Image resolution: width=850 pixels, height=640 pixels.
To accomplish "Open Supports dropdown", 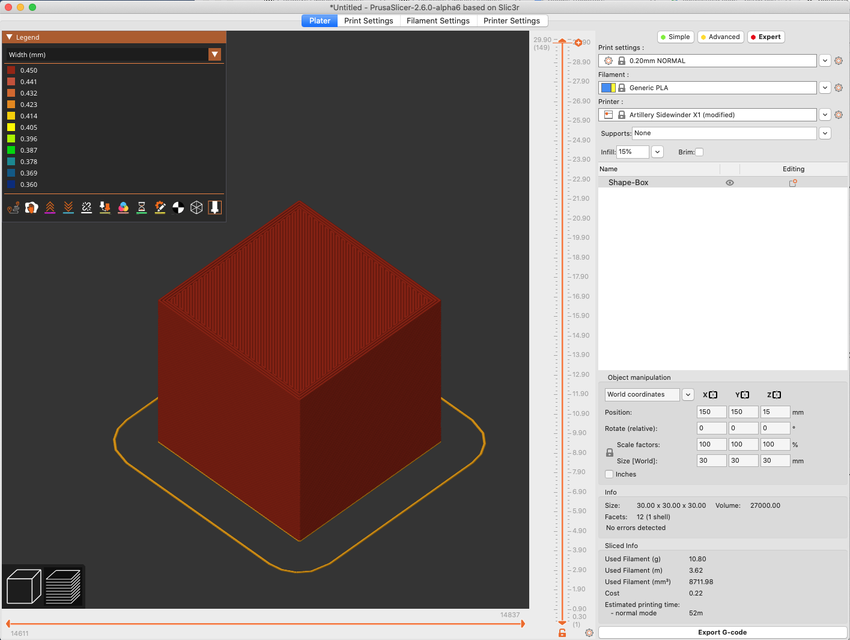I will pos(825,133).
